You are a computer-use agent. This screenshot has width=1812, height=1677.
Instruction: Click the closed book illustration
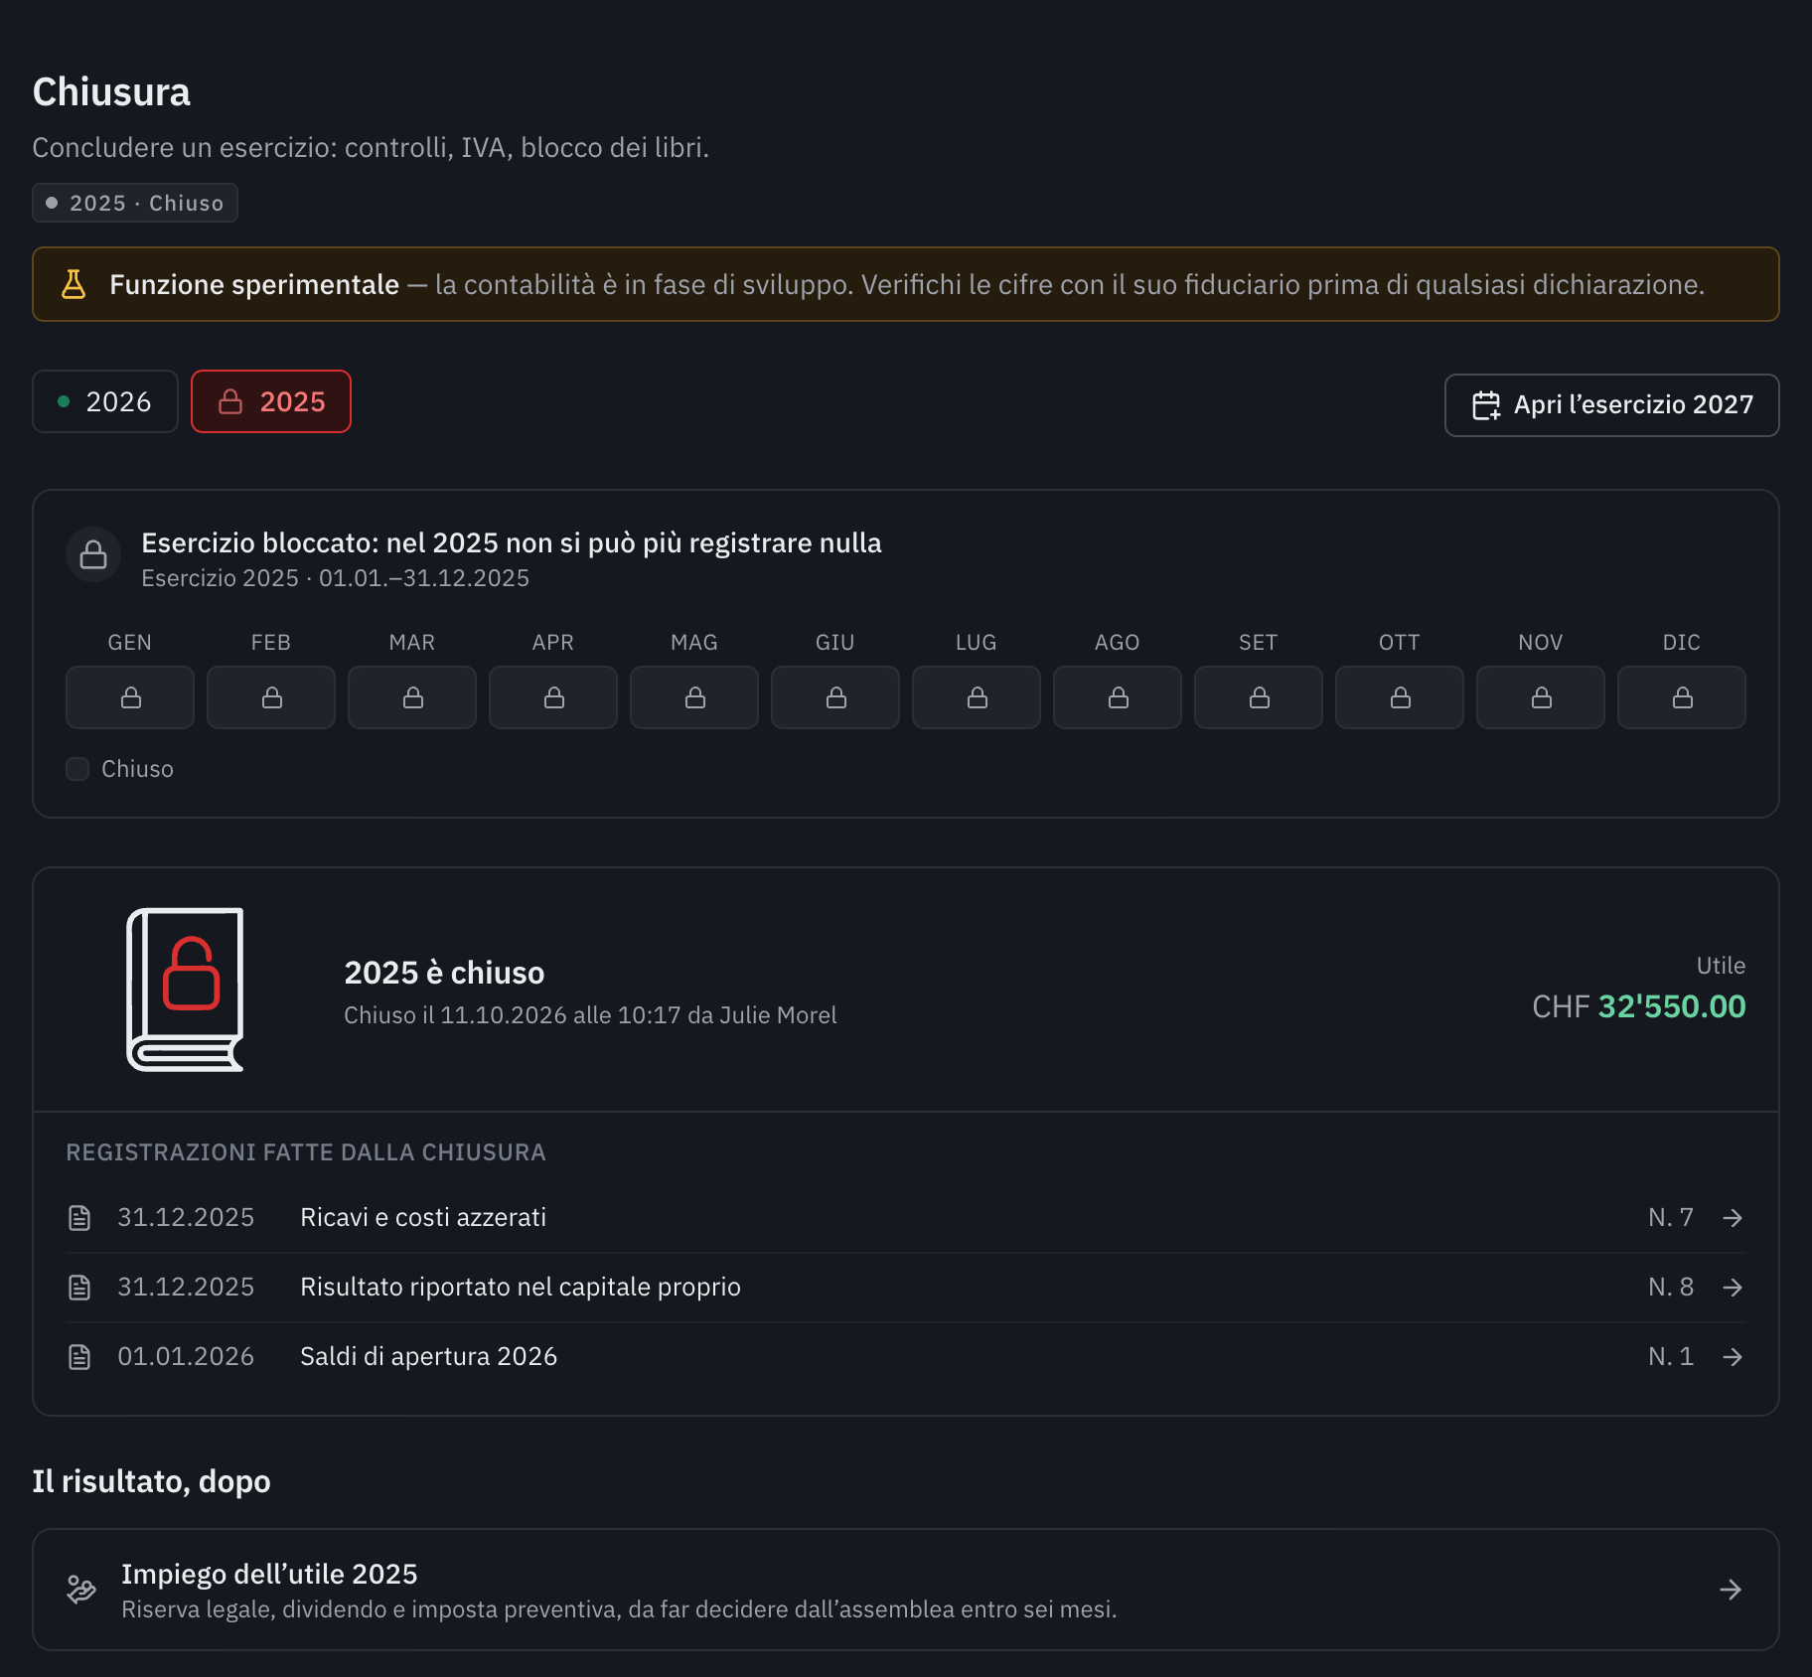click(x=186, y=990)
